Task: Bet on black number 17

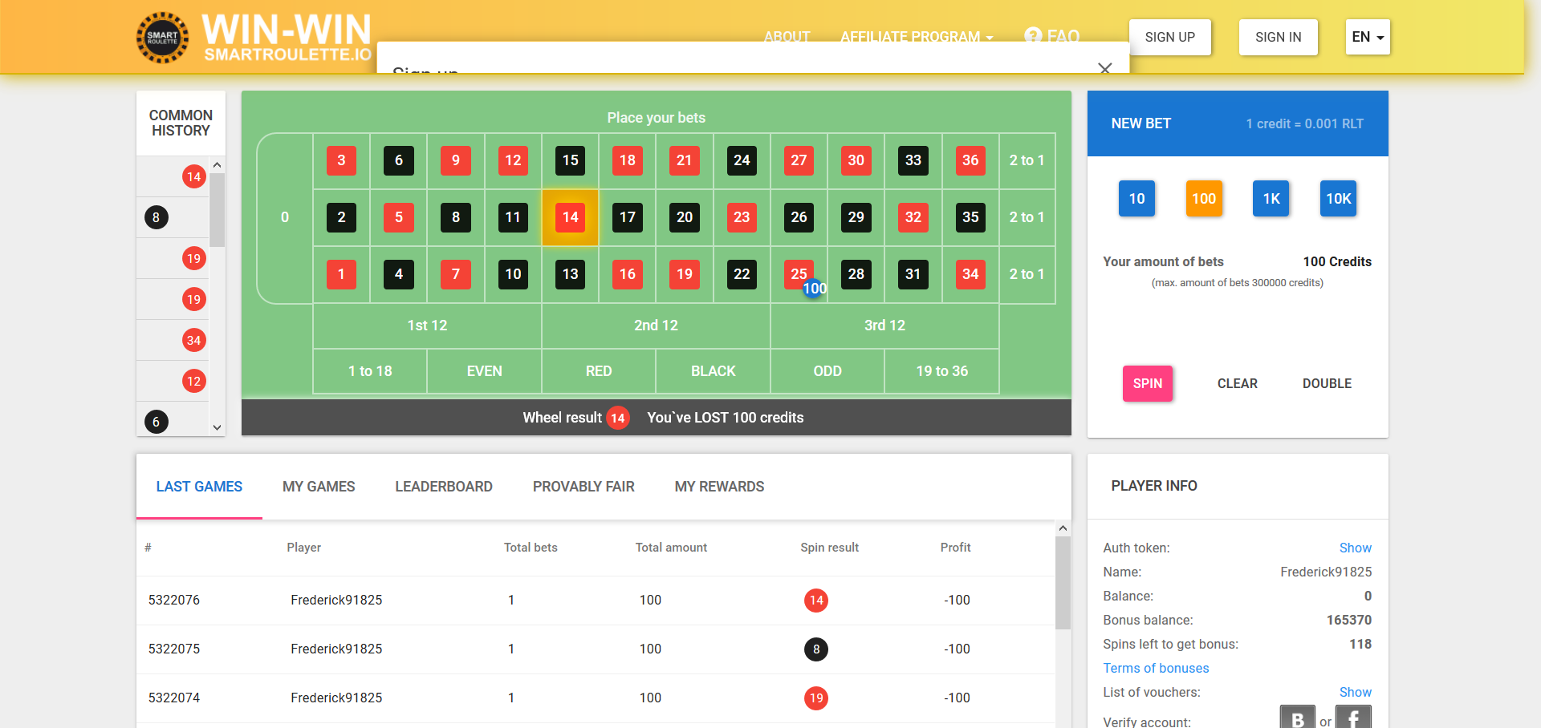Action: click(x=628, y=217)
